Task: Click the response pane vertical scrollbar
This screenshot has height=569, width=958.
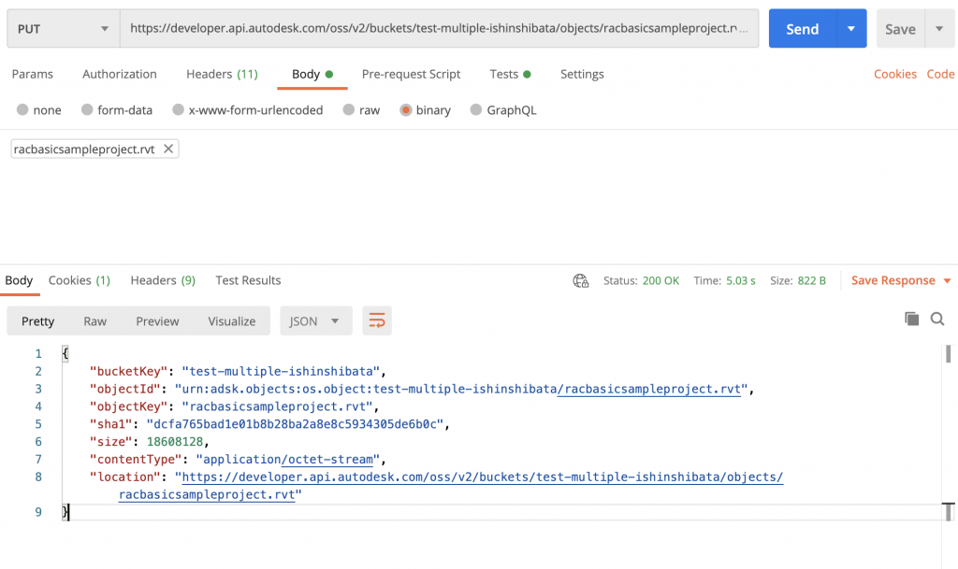Action: click(x=948, y=354)
